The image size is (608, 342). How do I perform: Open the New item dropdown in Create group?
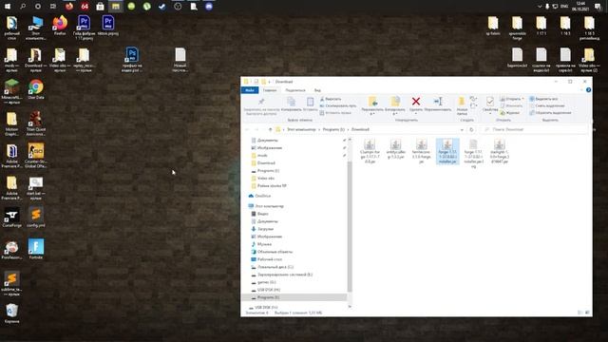(473, 99)
